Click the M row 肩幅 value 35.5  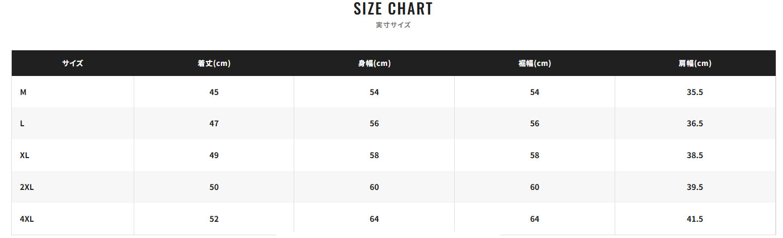pyautogui.click(x=695, y=92)
